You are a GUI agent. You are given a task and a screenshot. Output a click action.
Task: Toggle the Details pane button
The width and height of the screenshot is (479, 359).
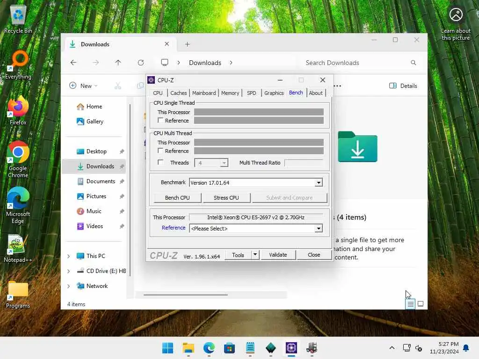tap(403, 86)
